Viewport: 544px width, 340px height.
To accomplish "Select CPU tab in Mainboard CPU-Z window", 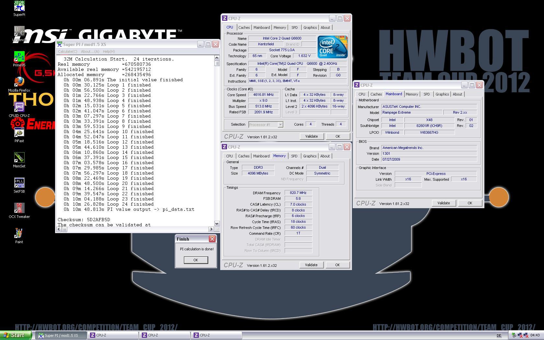I will (x=362, y=95).
